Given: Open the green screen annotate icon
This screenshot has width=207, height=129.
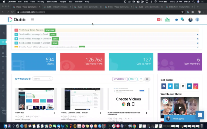Looking at the screenshot, I should [167, 20].
